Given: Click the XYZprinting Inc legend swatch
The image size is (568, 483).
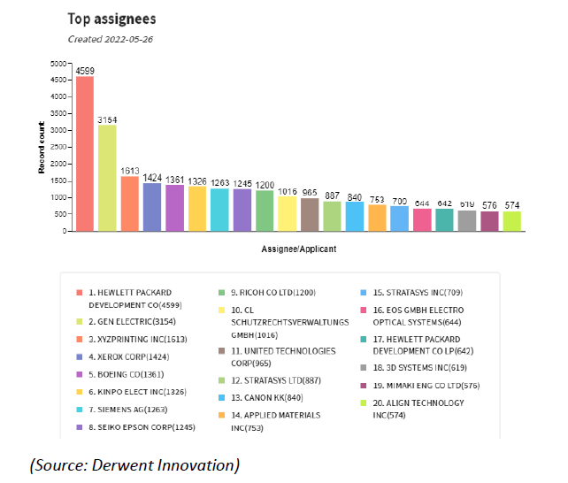Looking at the screenshot, I should [x=80, y=340].
